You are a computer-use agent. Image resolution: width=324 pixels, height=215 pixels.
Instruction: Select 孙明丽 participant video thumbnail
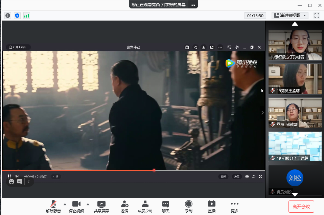[295, 45]
